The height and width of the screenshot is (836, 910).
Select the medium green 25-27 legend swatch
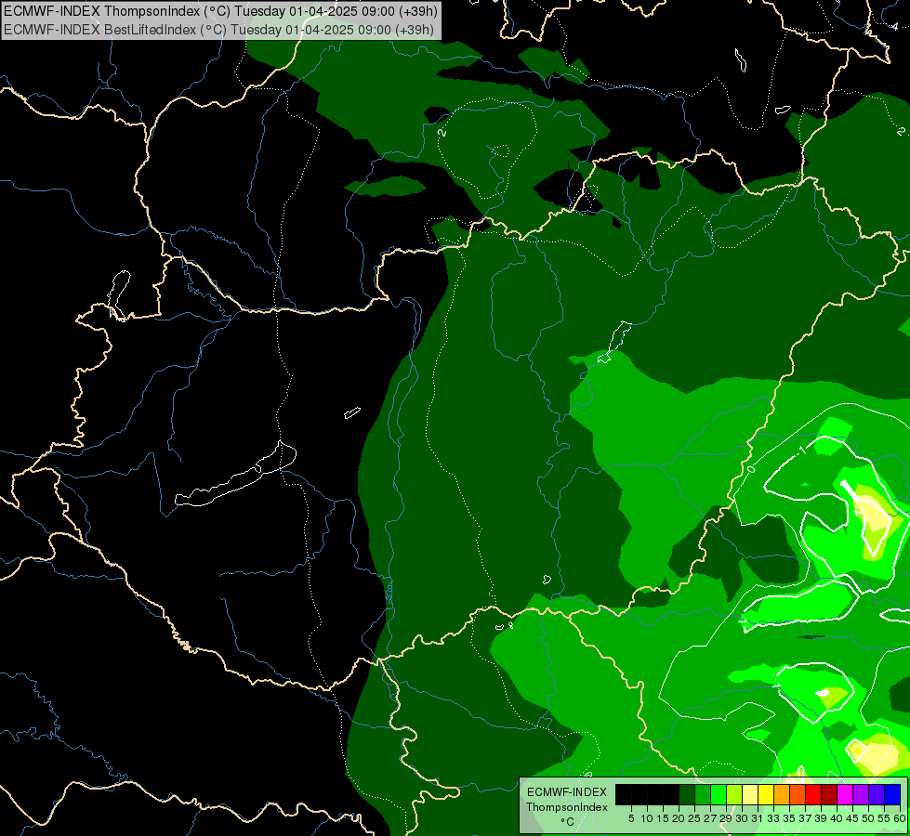tap(703, 795)
